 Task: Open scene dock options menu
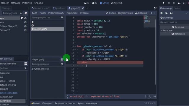coord(28,8)
